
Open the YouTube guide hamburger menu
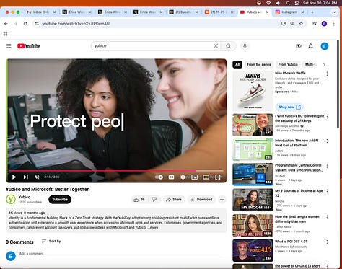[x=9, y=46]
